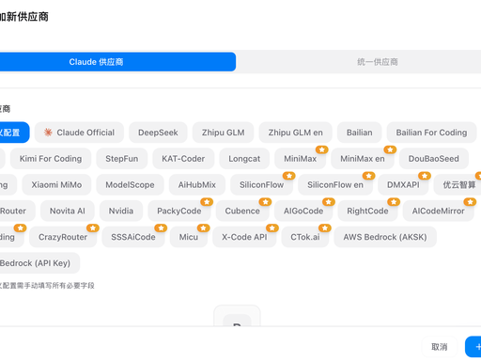
Task: Click the star badge on RightCode
Action: [394, 202]
